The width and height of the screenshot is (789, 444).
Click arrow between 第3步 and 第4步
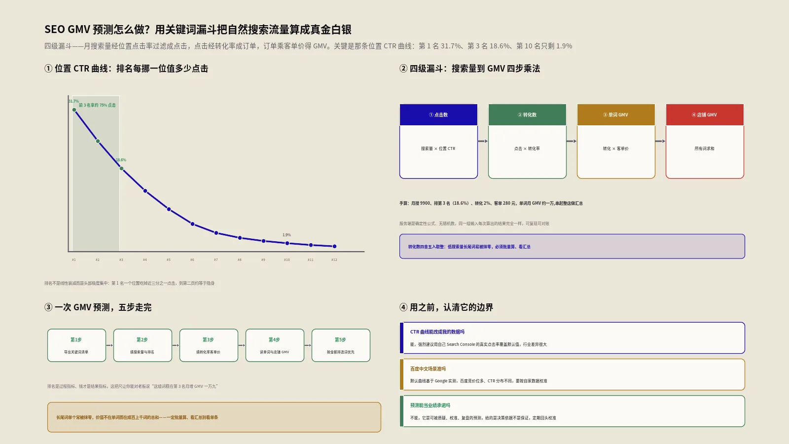tap(242, 345)
